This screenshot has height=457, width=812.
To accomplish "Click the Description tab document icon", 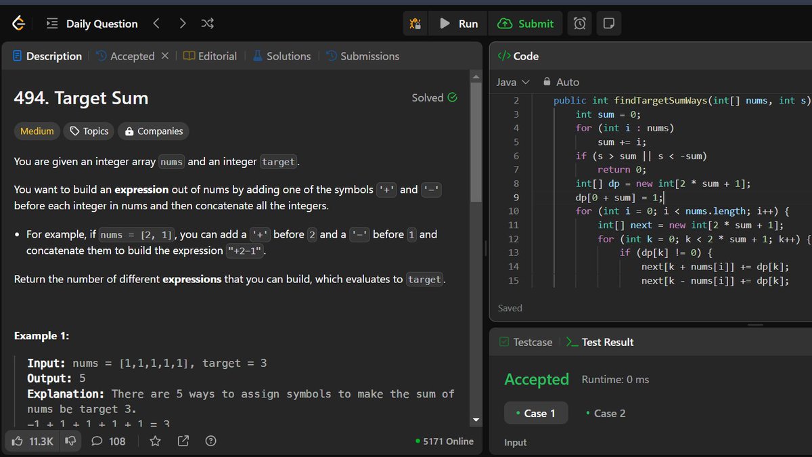I will point(18,56).
